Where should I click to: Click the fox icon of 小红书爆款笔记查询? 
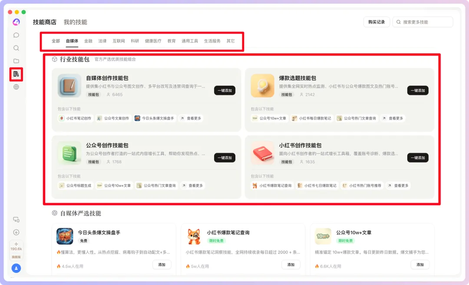pos(194,236)
